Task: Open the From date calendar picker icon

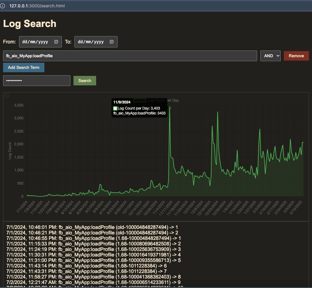Action: [56, 42]
